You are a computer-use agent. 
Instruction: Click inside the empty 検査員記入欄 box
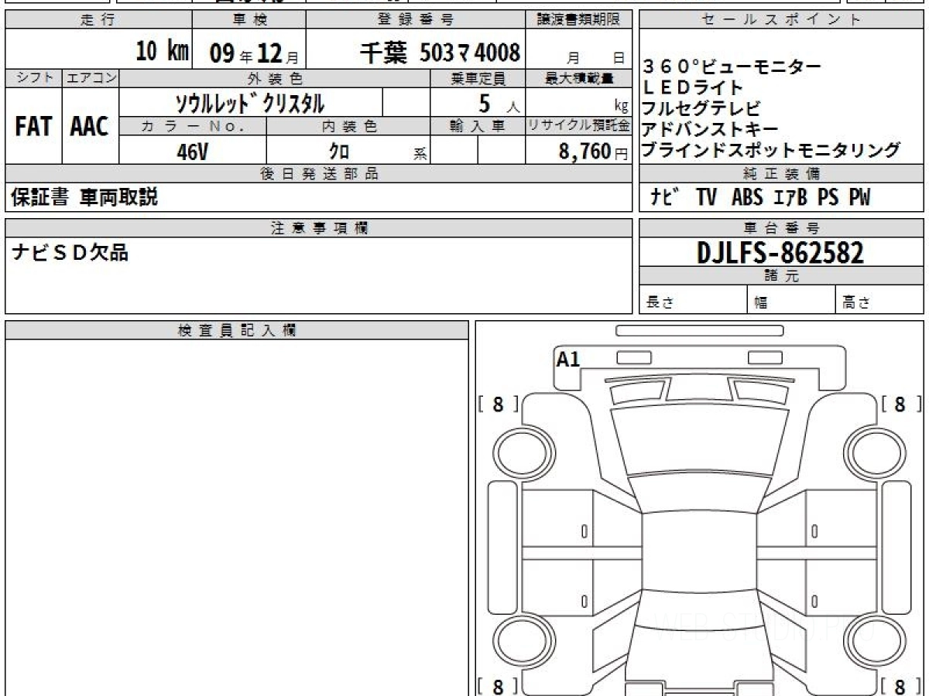236,510
